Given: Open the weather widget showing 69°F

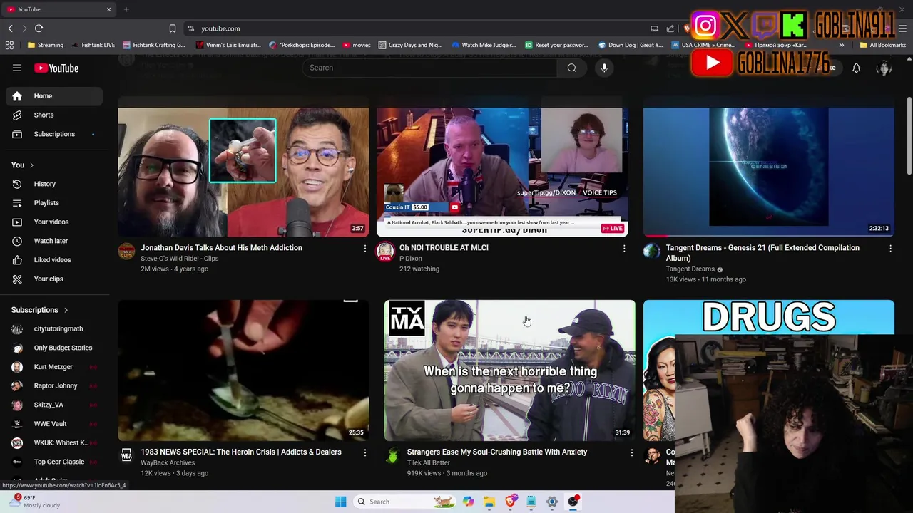Looking at the screenshot, I should (34, 502).
